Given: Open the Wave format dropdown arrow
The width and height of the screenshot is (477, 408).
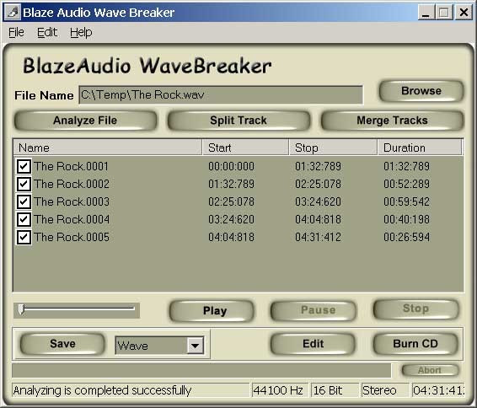Looking at the screenshot, I should tap(195, 346).
